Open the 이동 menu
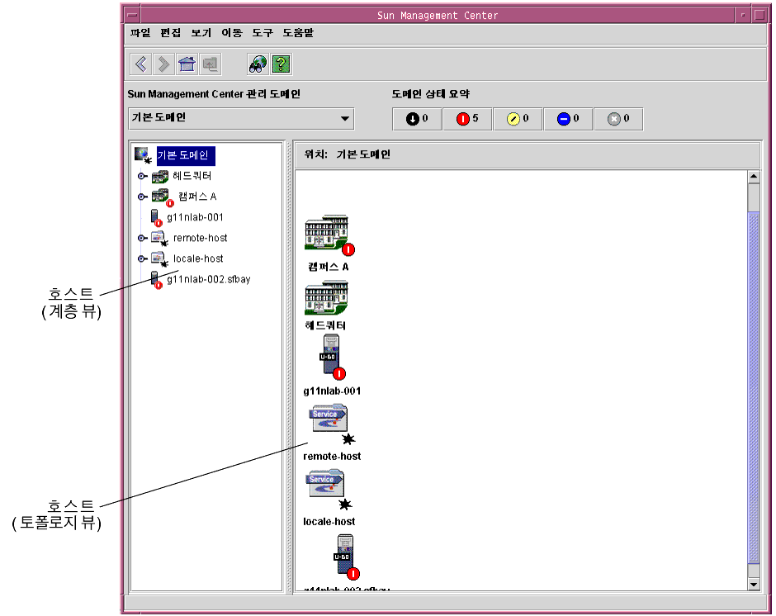776x616 pixels. point(232,33)
